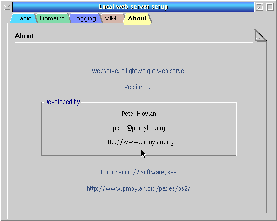Image resolution: width=277 pixels, height=221 pixels.
Task: Switch to the Basic tab
Action: point(23,18)
